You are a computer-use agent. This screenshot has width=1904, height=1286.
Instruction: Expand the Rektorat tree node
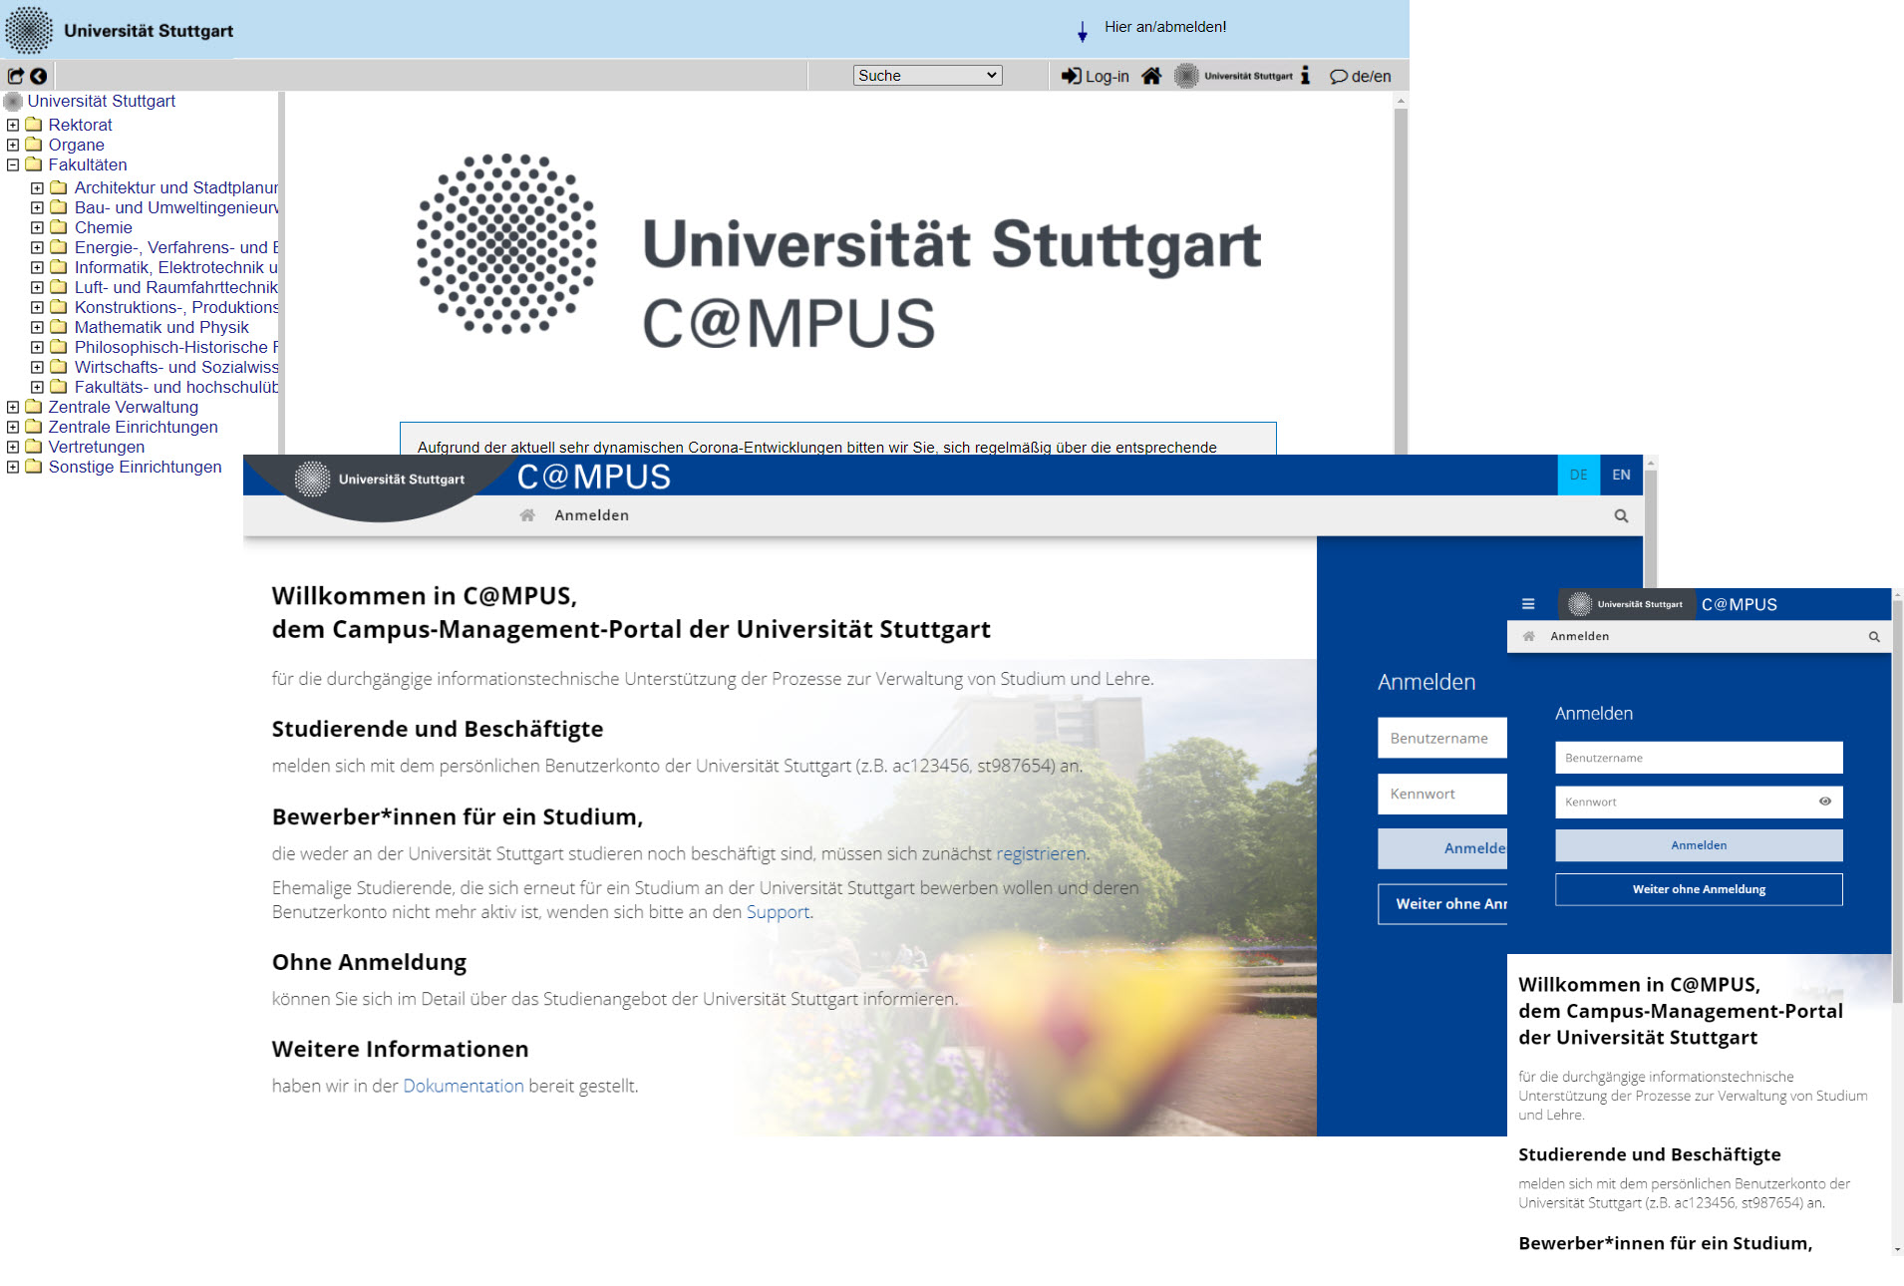[x=13, y=125]
